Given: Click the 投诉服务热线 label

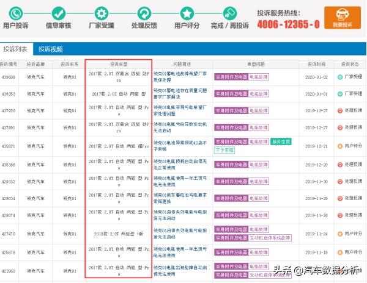Looking at the screenshot, I should (278, 13).
